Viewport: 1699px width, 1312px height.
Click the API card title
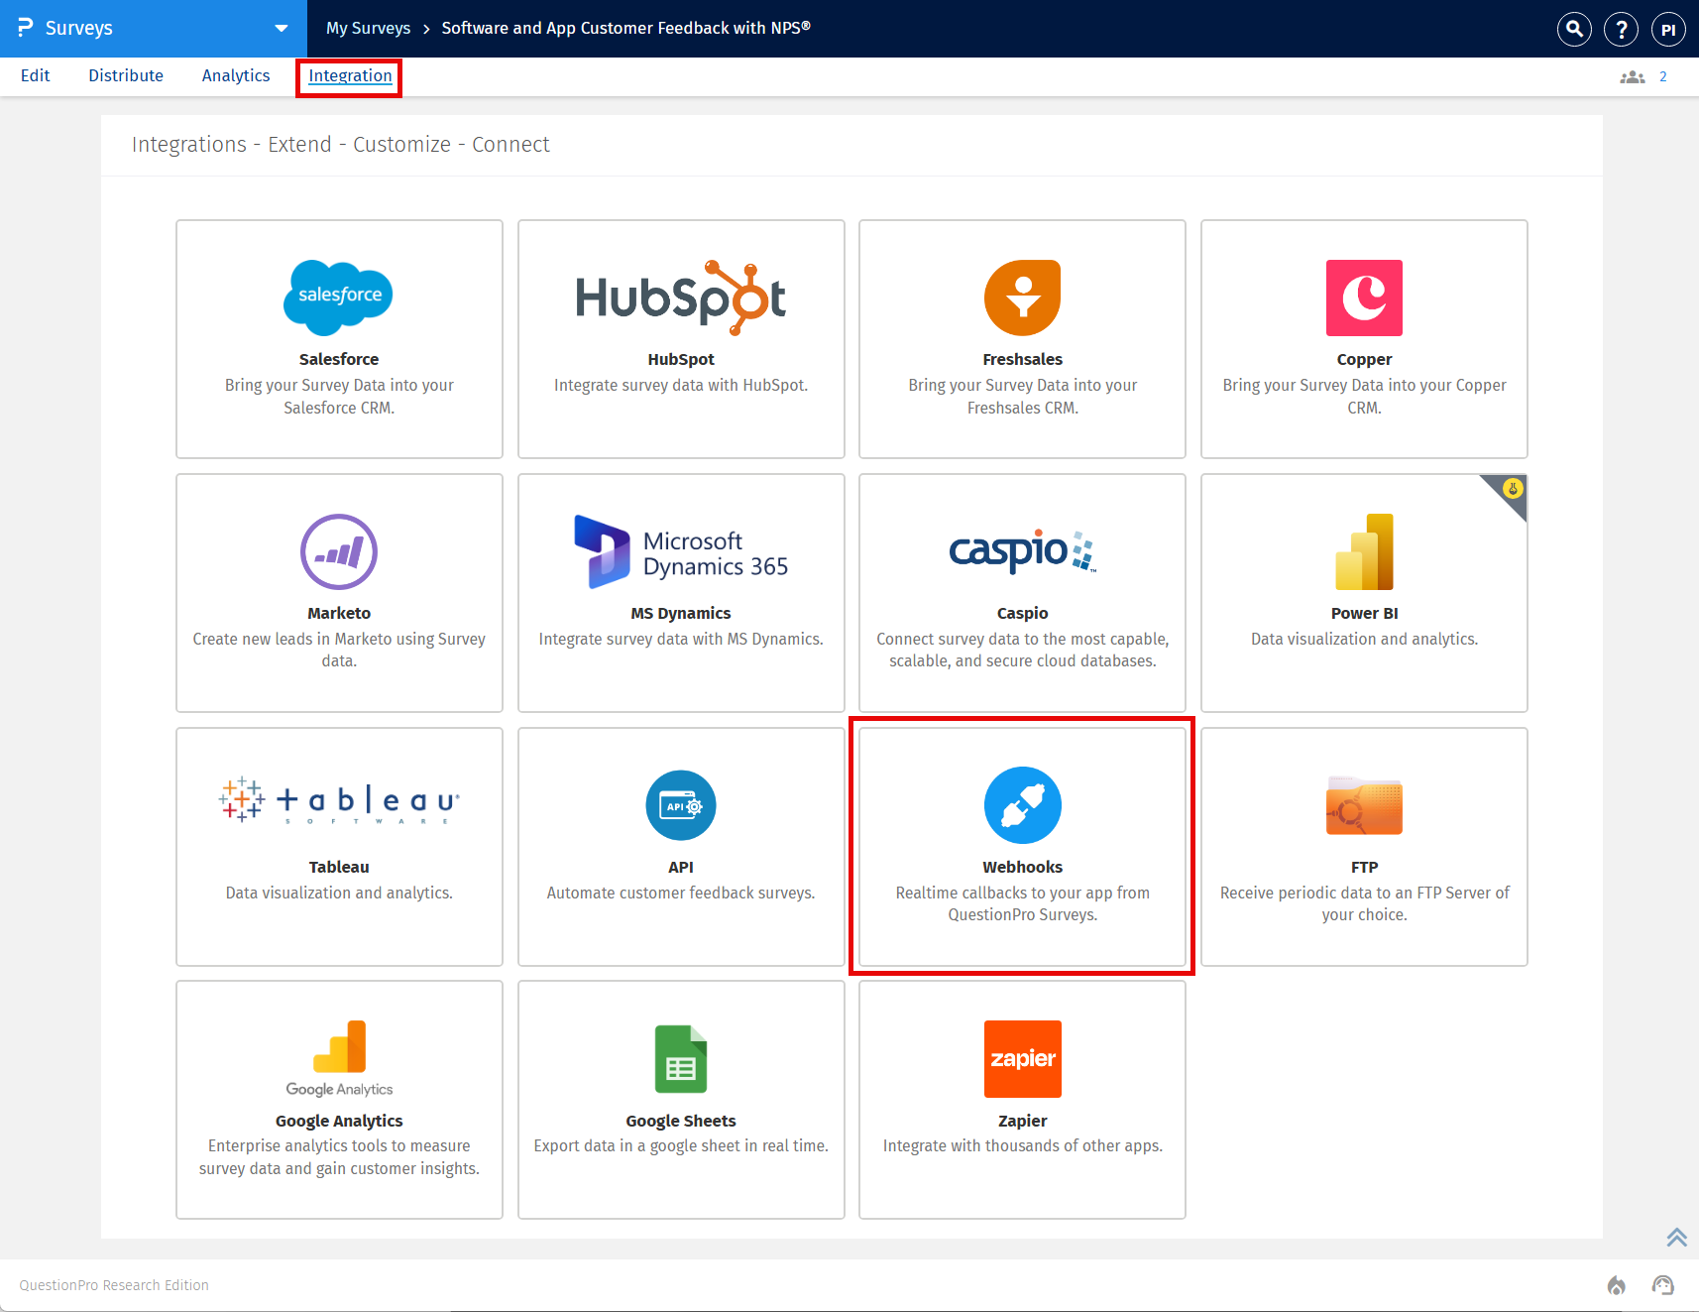pos(681,867)
